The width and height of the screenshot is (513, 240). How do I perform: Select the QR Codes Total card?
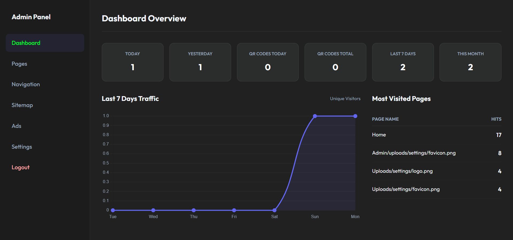[335, 62]
